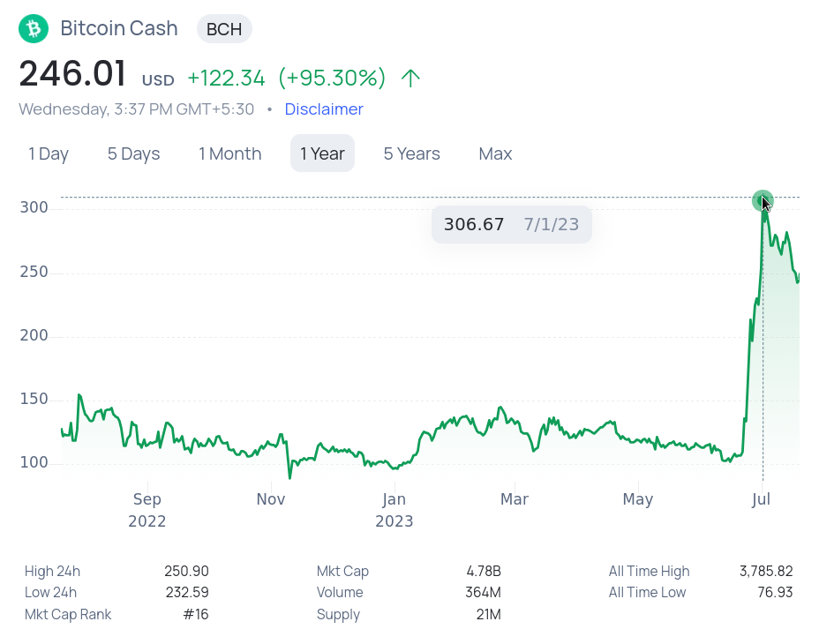Image resolution: width=819 pixels, height=644 pixels.
Task: Click the Wednesday 3:37 PM timestamp
Action: (136, 109)
